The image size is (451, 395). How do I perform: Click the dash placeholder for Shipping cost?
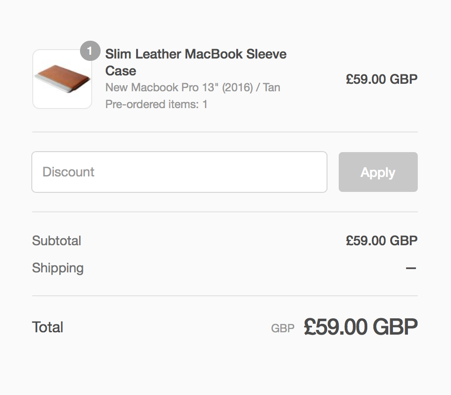click(x=411, y=269)
